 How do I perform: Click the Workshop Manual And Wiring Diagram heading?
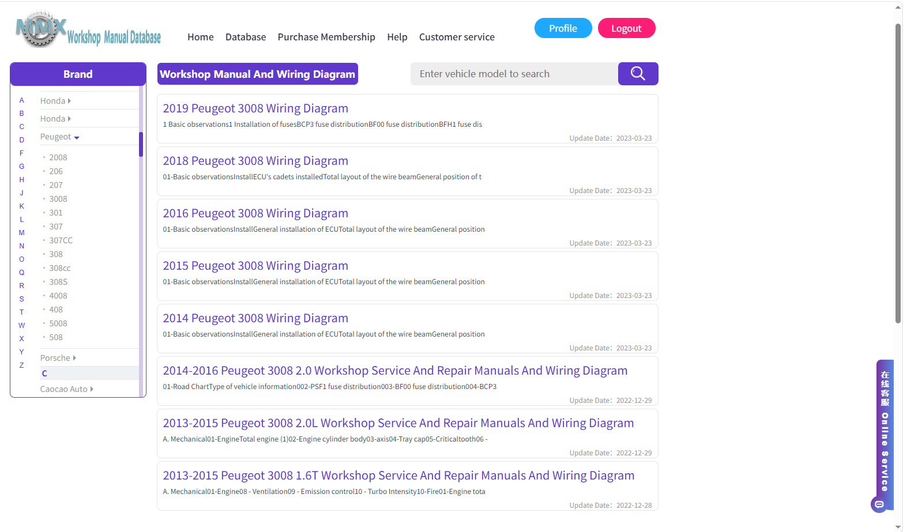pos(258,74)
